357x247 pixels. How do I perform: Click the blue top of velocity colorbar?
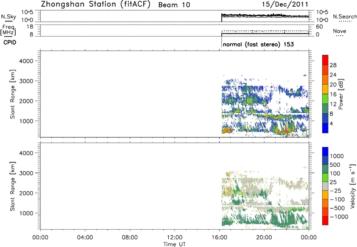point(325,152)
